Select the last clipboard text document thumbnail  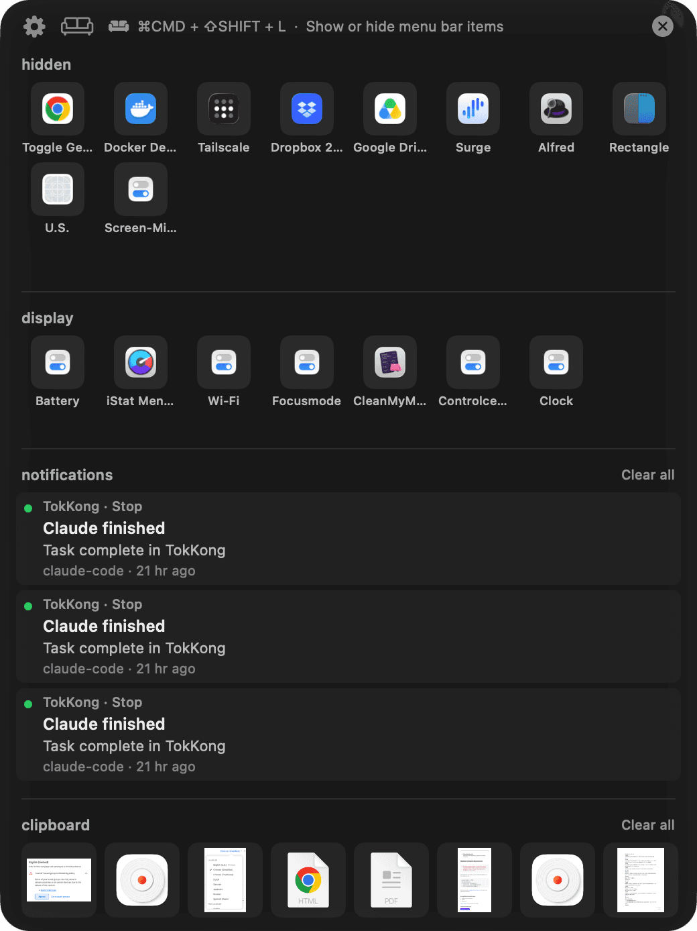pos(641,880)
